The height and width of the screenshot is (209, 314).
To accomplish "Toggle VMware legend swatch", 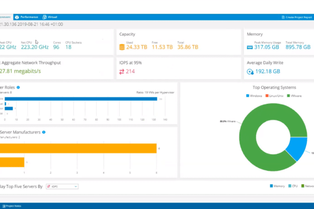I will pyautogui.click(x=288, y=96).
